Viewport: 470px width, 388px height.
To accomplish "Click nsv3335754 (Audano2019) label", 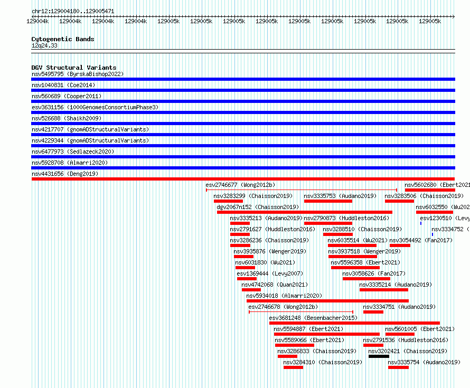I will click(x=424, y=362).
